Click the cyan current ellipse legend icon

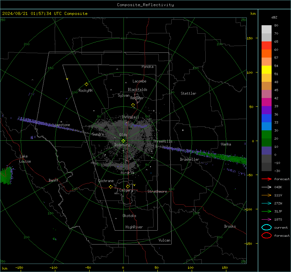tap(266, 227)
